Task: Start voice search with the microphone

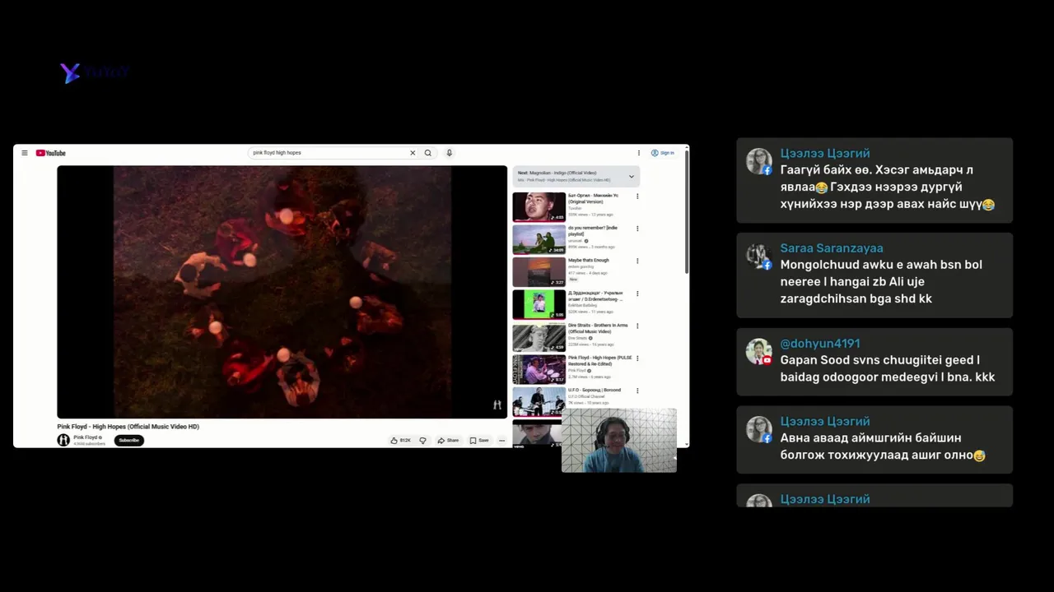Action: coord(449,153)
